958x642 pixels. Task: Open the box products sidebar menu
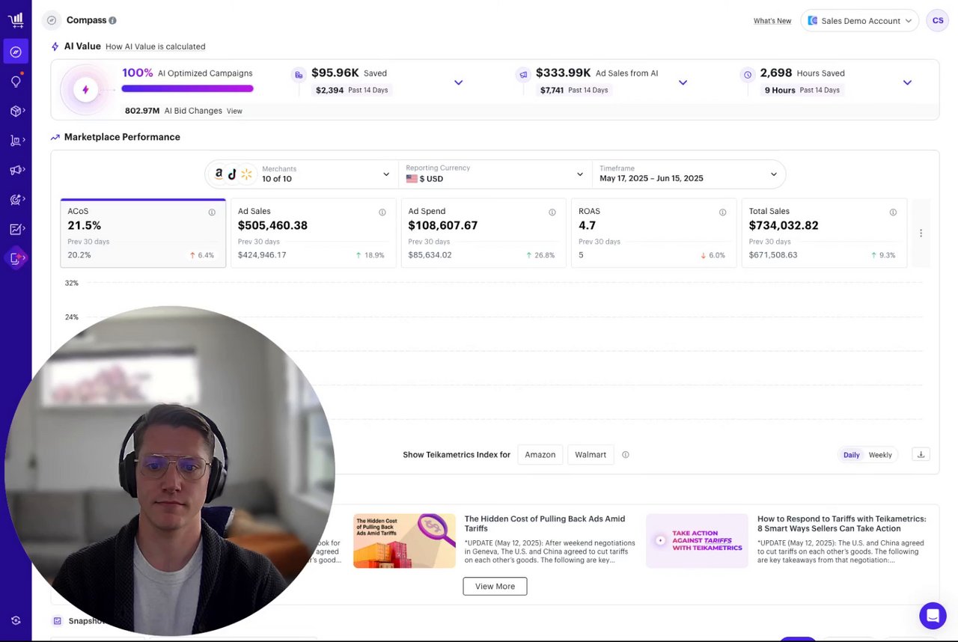click(16, 111)
